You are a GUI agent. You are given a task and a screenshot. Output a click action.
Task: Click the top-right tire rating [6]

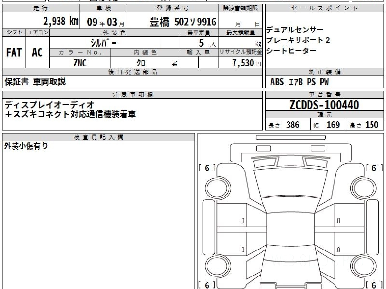coord(374,168)
